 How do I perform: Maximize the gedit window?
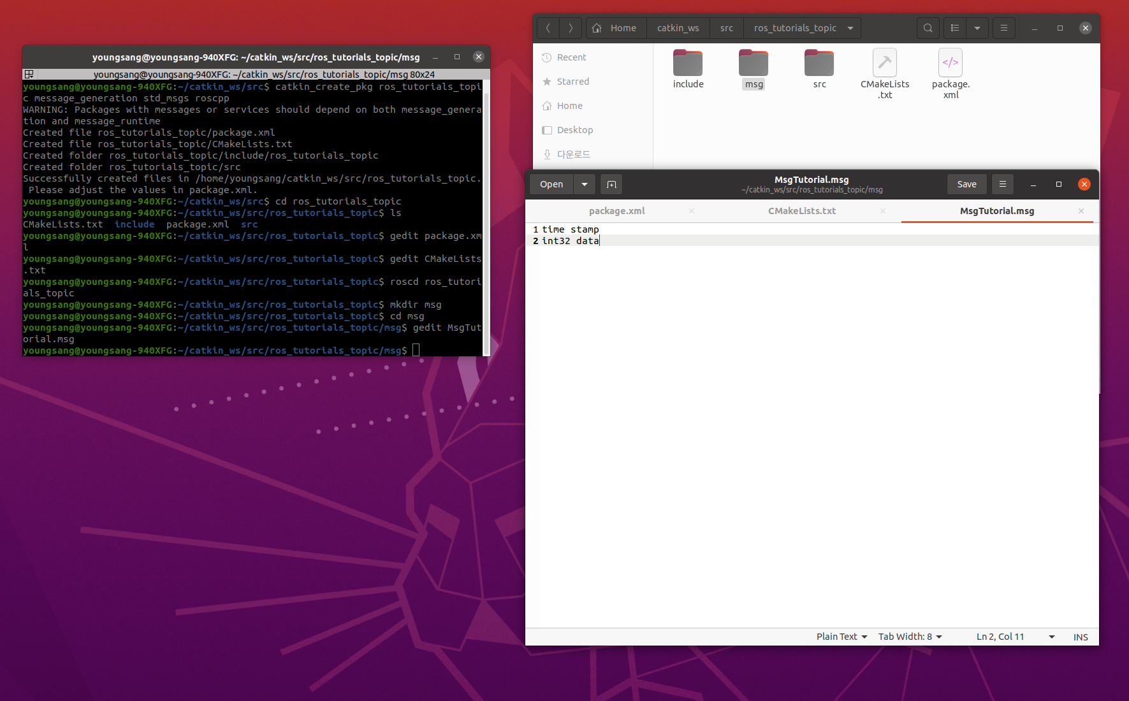[x=1059, y=184]
